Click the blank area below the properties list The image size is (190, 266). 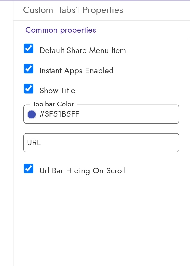click(102, 221)
